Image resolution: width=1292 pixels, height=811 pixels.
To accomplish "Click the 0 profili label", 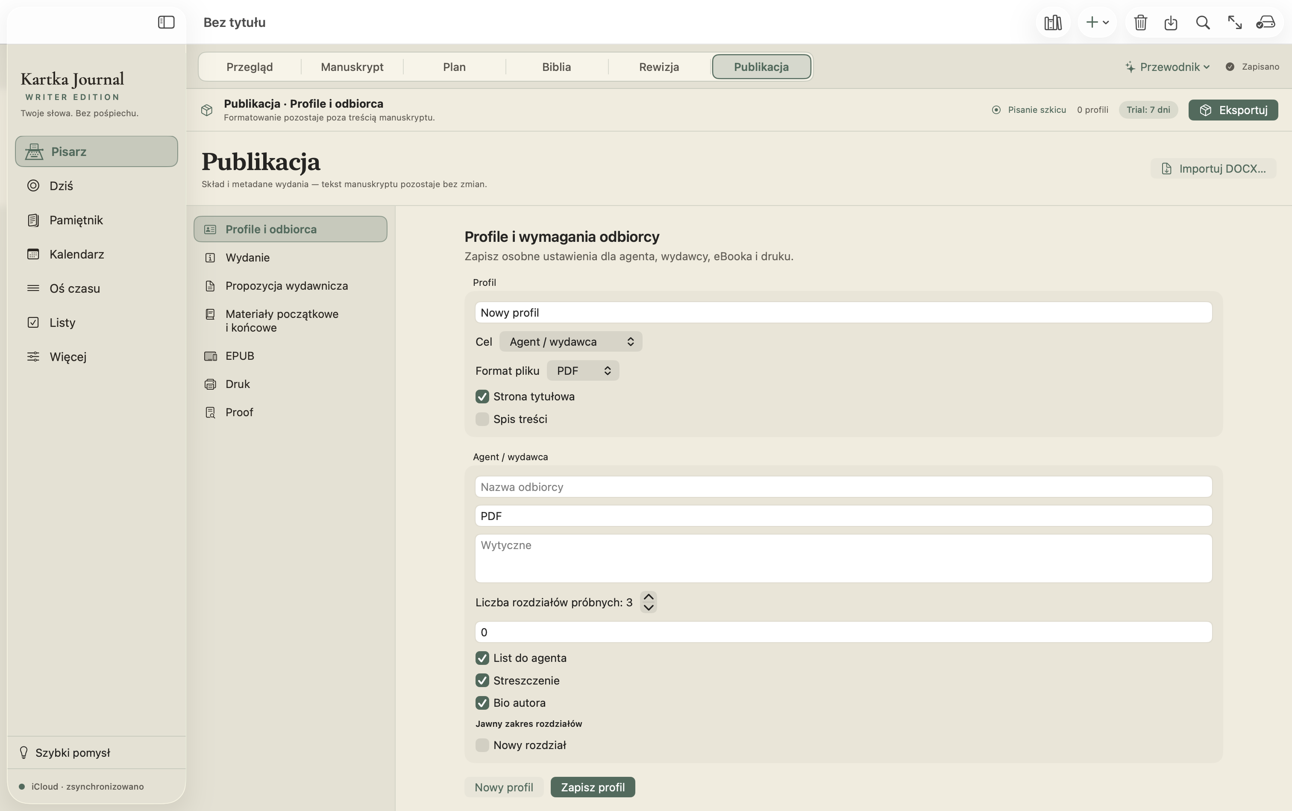I will (1092, 110).
